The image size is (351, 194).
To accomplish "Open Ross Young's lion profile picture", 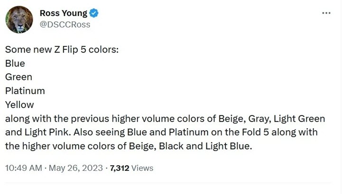I will [x=19, y=19].
